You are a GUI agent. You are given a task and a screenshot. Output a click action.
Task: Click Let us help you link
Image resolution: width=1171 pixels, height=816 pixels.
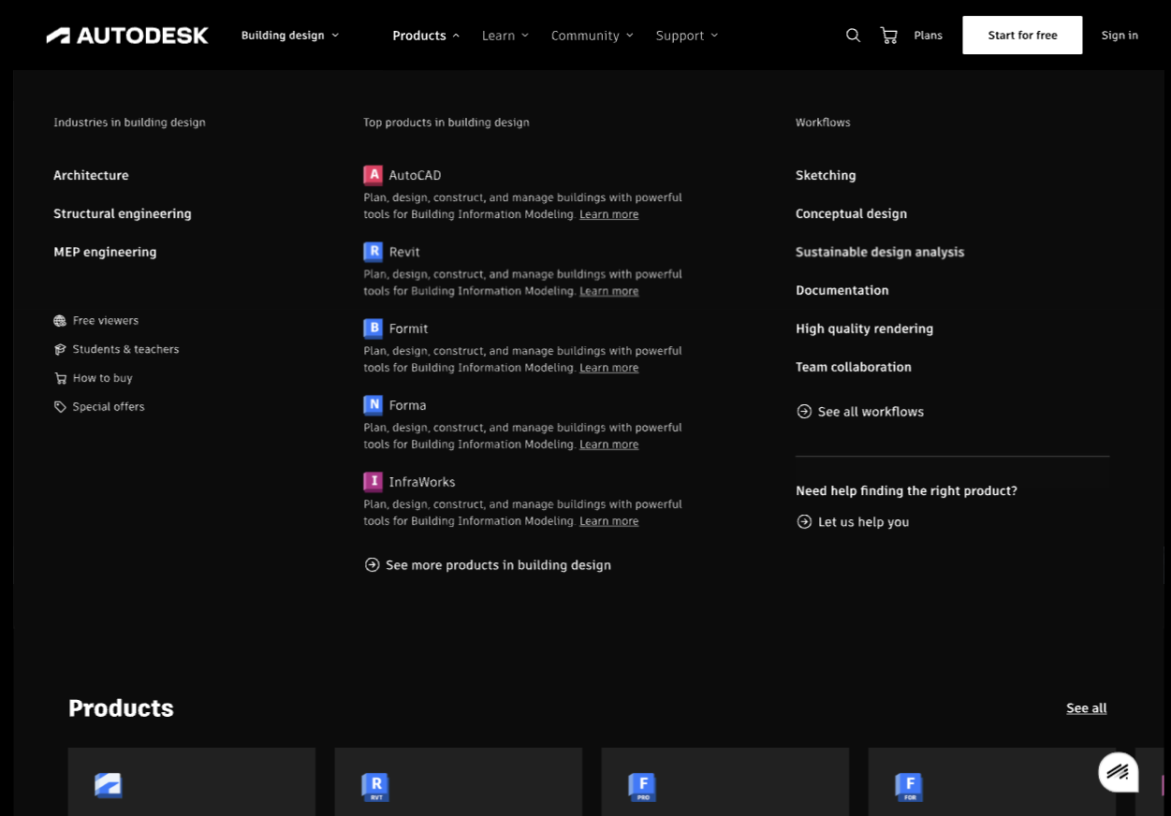click(863, 522)
